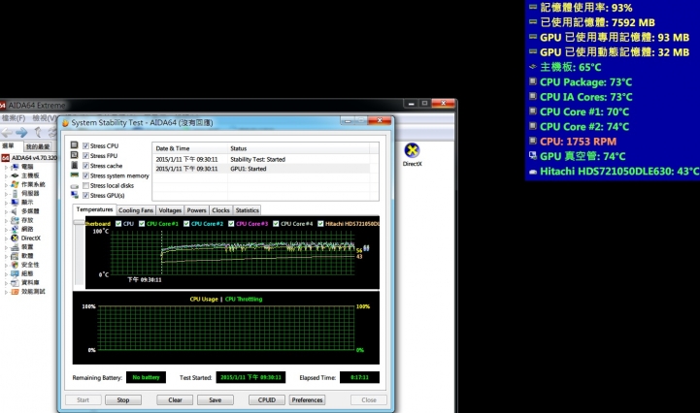Click the AIDA64 Extreme title bar logo

3,106
